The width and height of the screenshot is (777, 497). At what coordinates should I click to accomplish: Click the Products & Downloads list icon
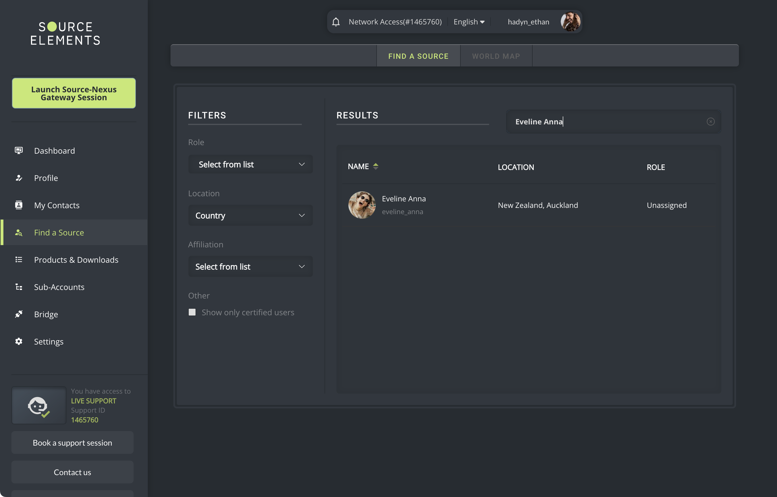click(19, 260)
